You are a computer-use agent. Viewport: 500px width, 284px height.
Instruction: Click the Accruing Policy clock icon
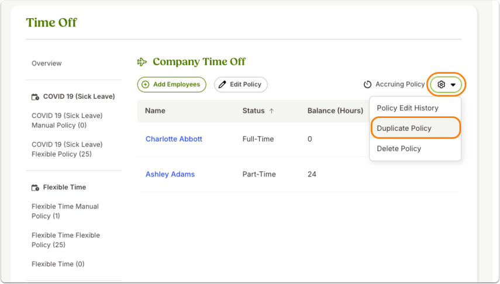pos(367,85)
